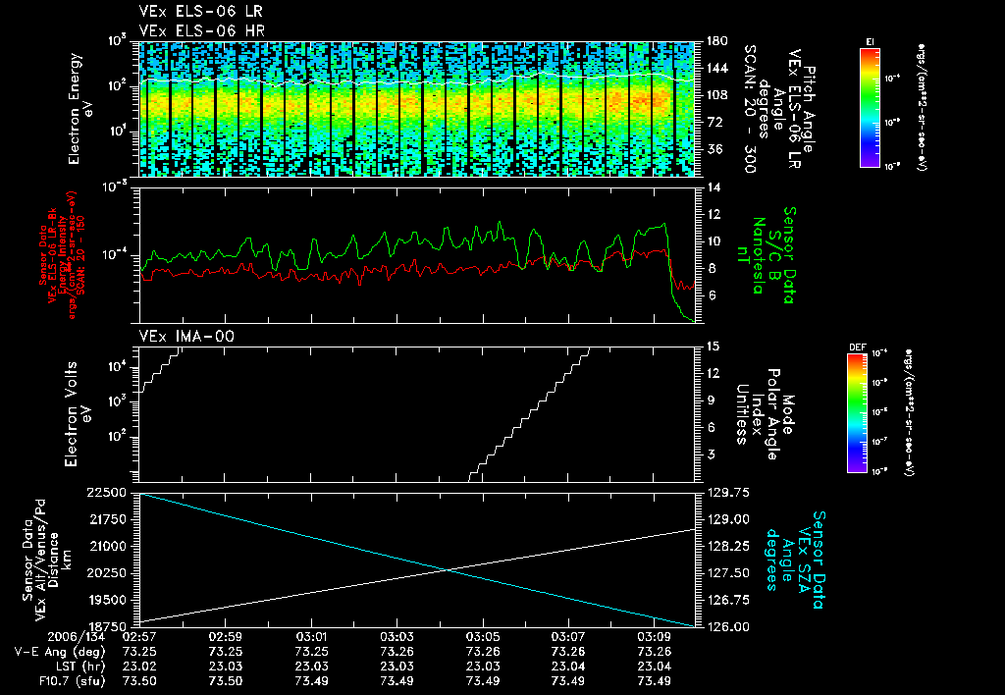This screenshot has width=1005, height=695.
Task: Click the 21000 km distance tick
Action: tap(107, 546)
